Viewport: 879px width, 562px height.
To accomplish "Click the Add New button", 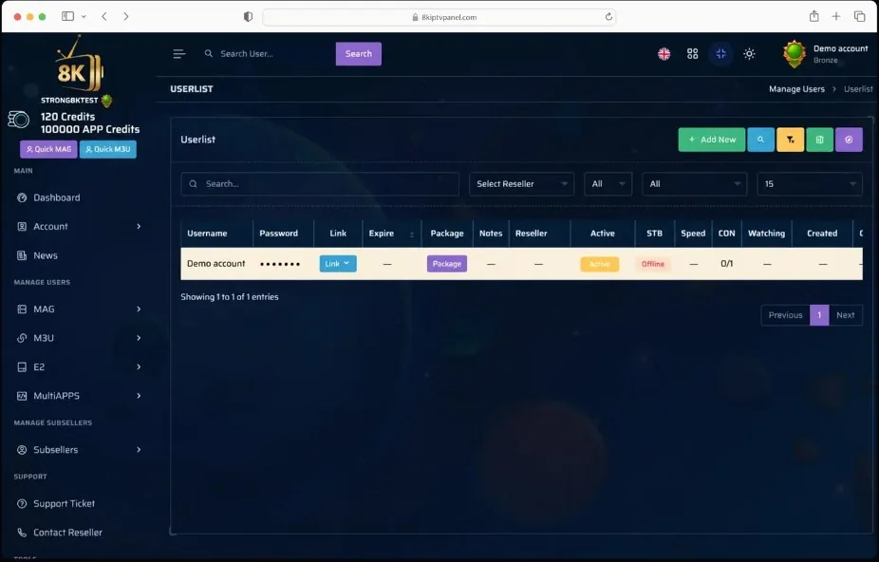I will pyautogui.click(x=712, y=140).
